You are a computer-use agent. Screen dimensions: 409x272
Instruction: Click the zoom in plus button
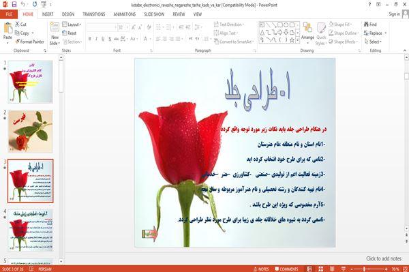click(386, 269)
